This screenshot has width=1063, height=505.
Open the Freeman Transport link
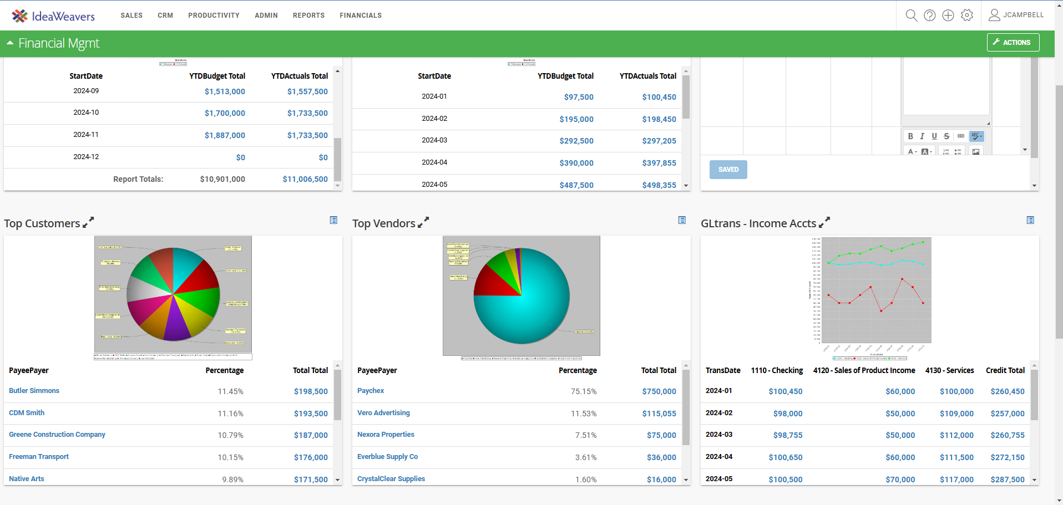click(39, 457)
